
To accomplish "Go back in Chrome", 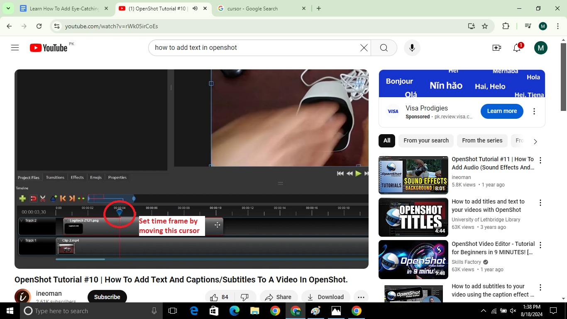I will pyautogui.click(x=10, y=26).
